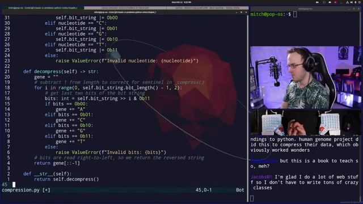Click the 'elif bits == 0b11:' line

[x=69, y=136]
